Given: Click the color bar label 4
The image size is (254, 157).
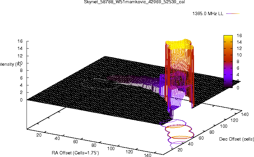Looking at the screenshot, I should 238,75.
